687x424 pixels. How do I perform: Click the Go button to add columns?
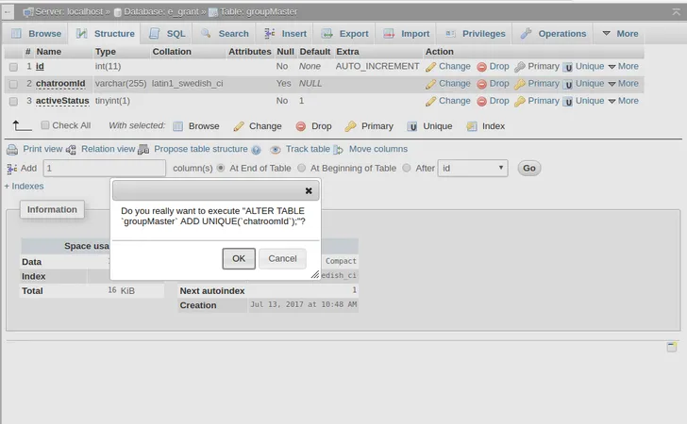tap(529, 169)
